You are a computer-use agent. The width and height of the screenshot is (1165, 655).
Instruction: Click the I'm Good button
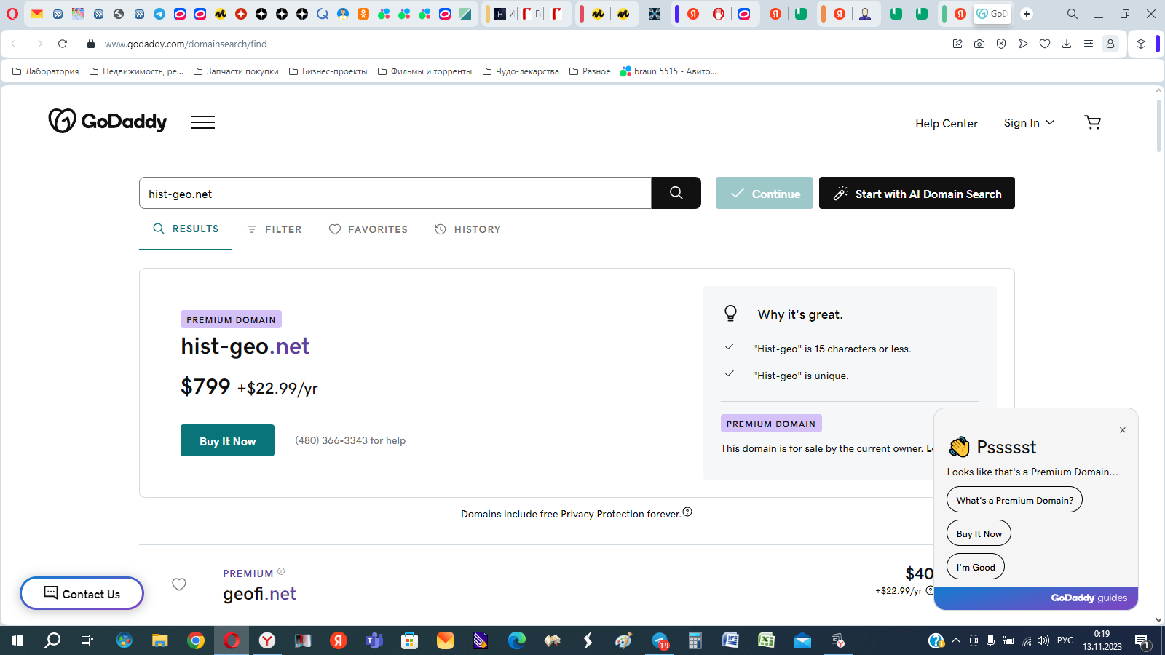[x=976, y=567]
